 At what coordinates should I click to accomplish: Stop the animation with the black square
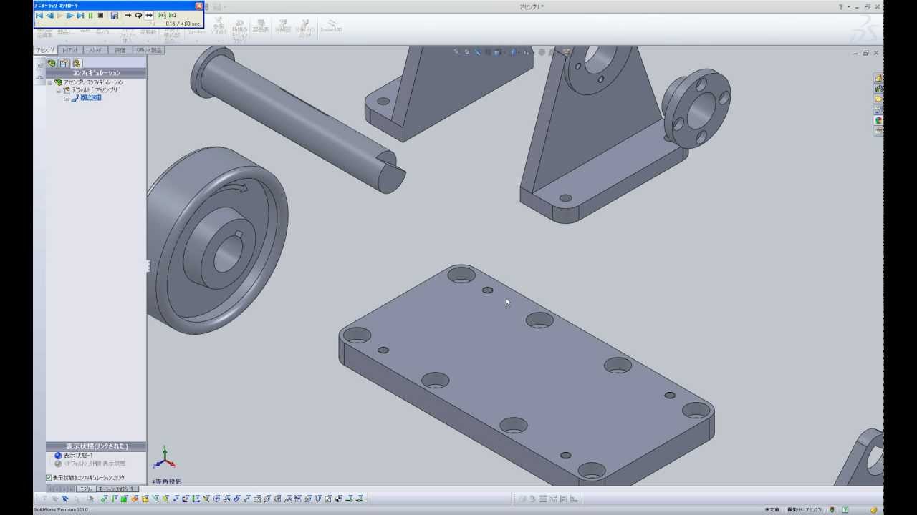(x=100, y=15)
